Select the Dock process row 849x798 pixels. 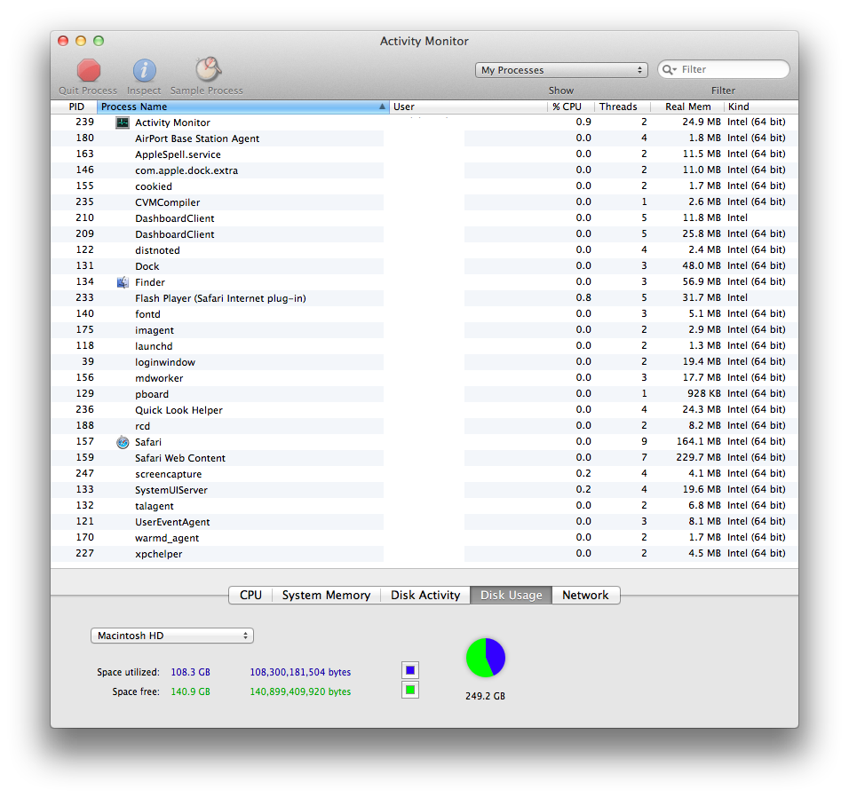point(424,266)
